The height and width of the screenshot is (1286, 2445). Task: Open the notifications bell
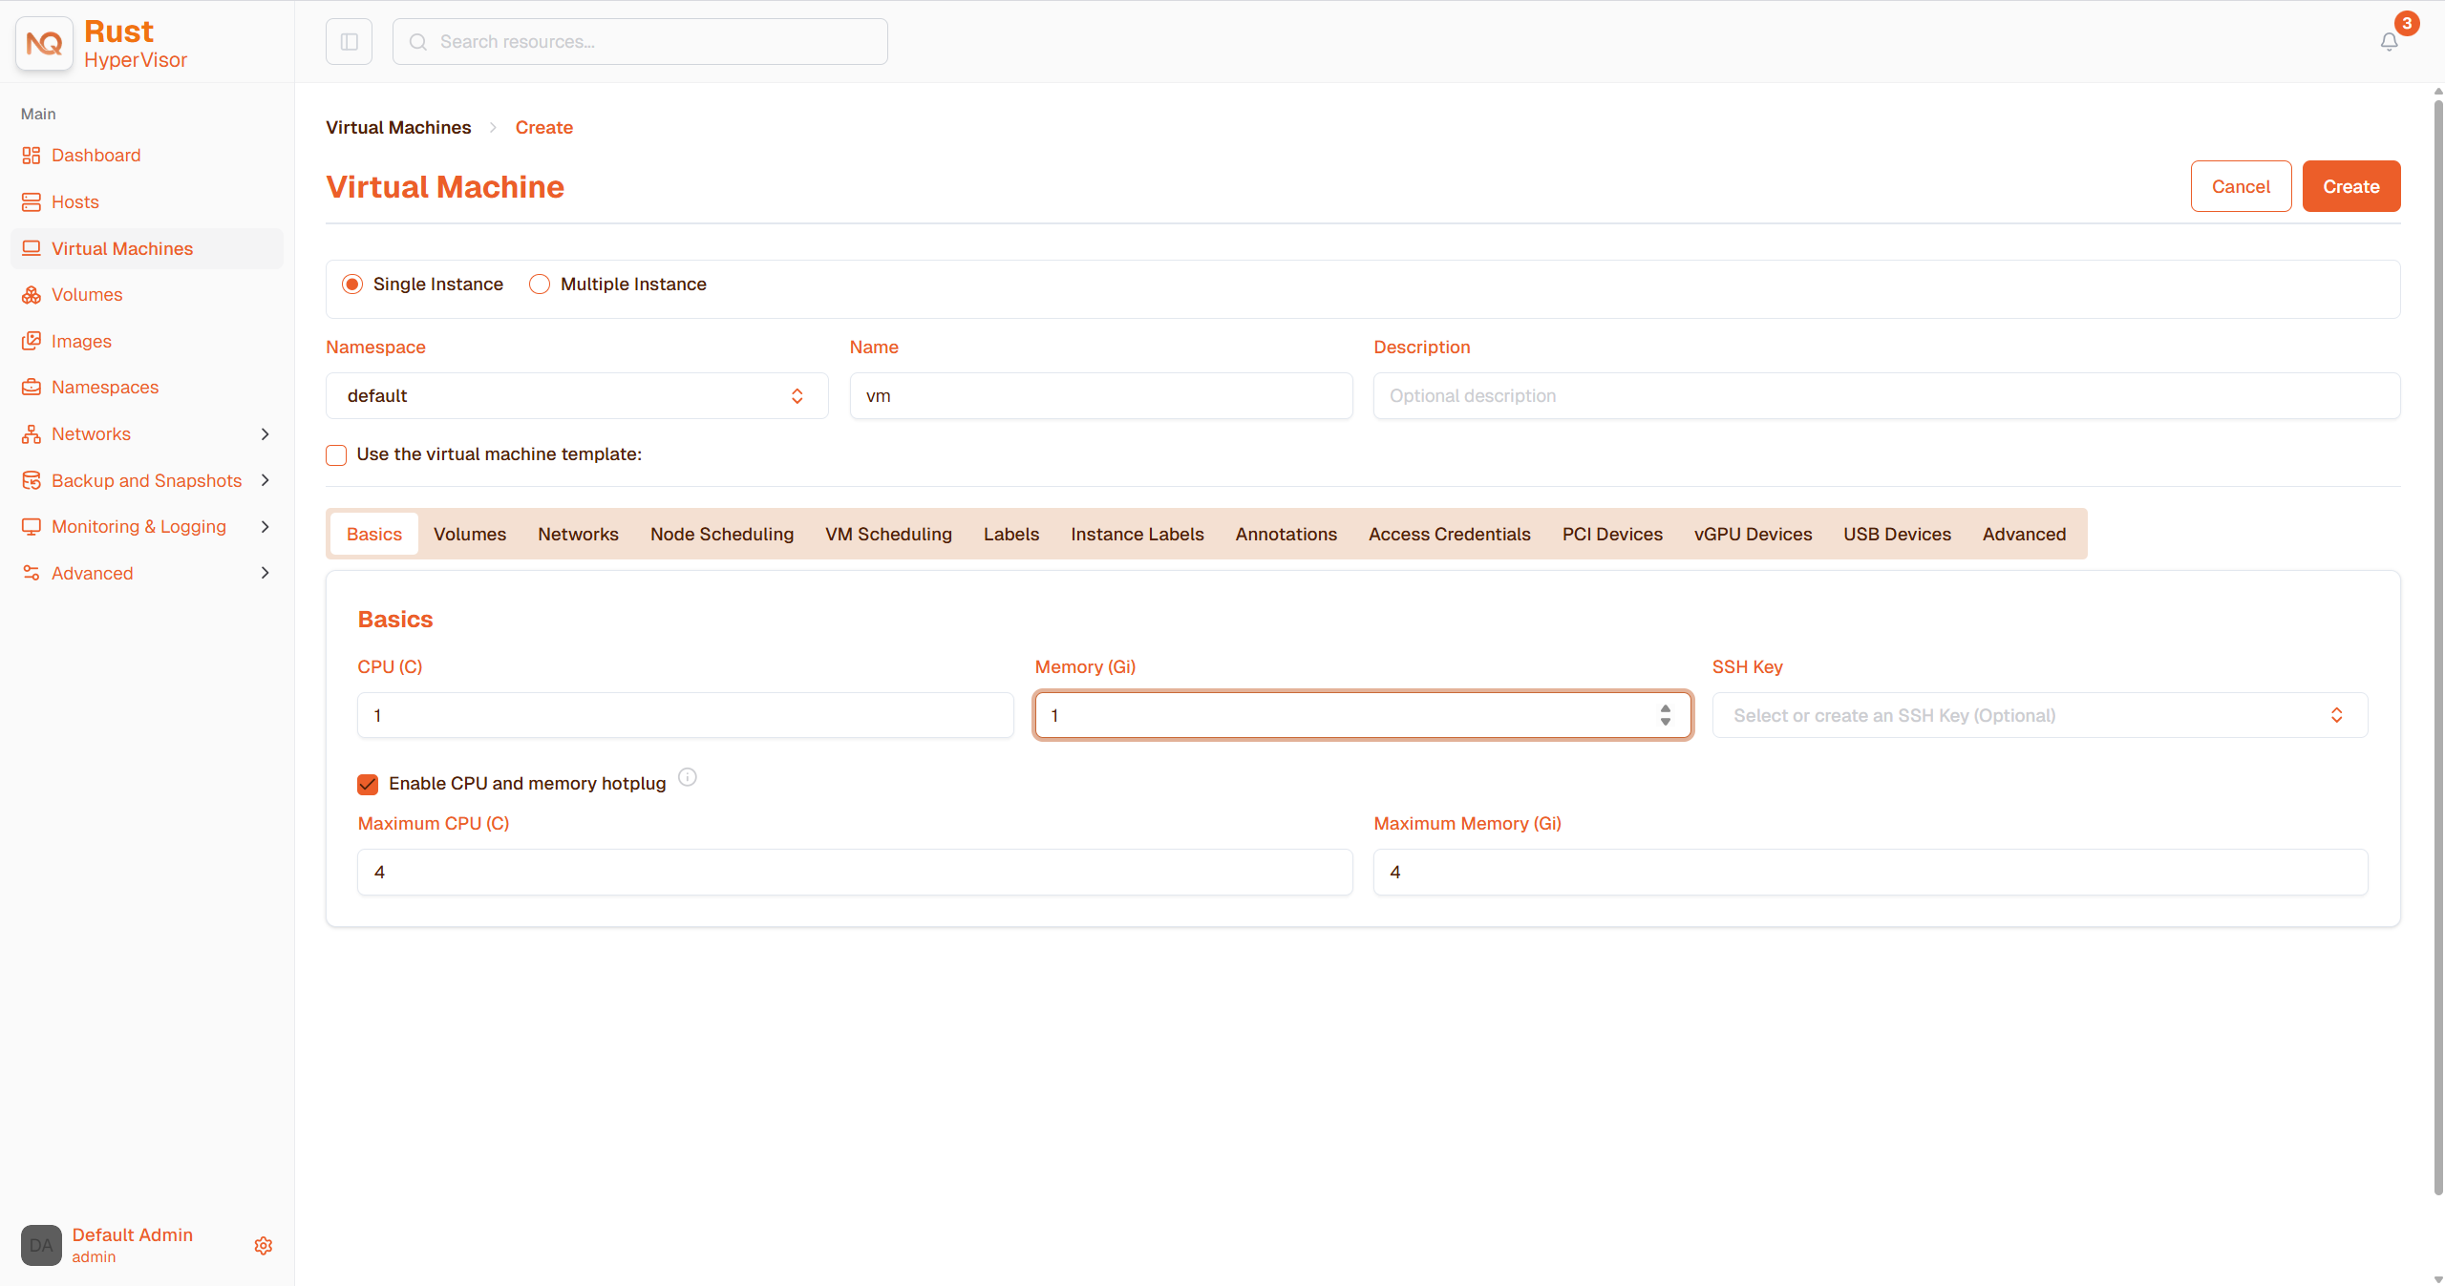[x=2389, y=42]
